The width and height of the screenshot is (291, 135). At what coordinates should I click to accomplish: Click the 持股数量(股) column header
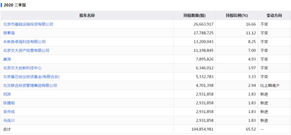point(194,15)
